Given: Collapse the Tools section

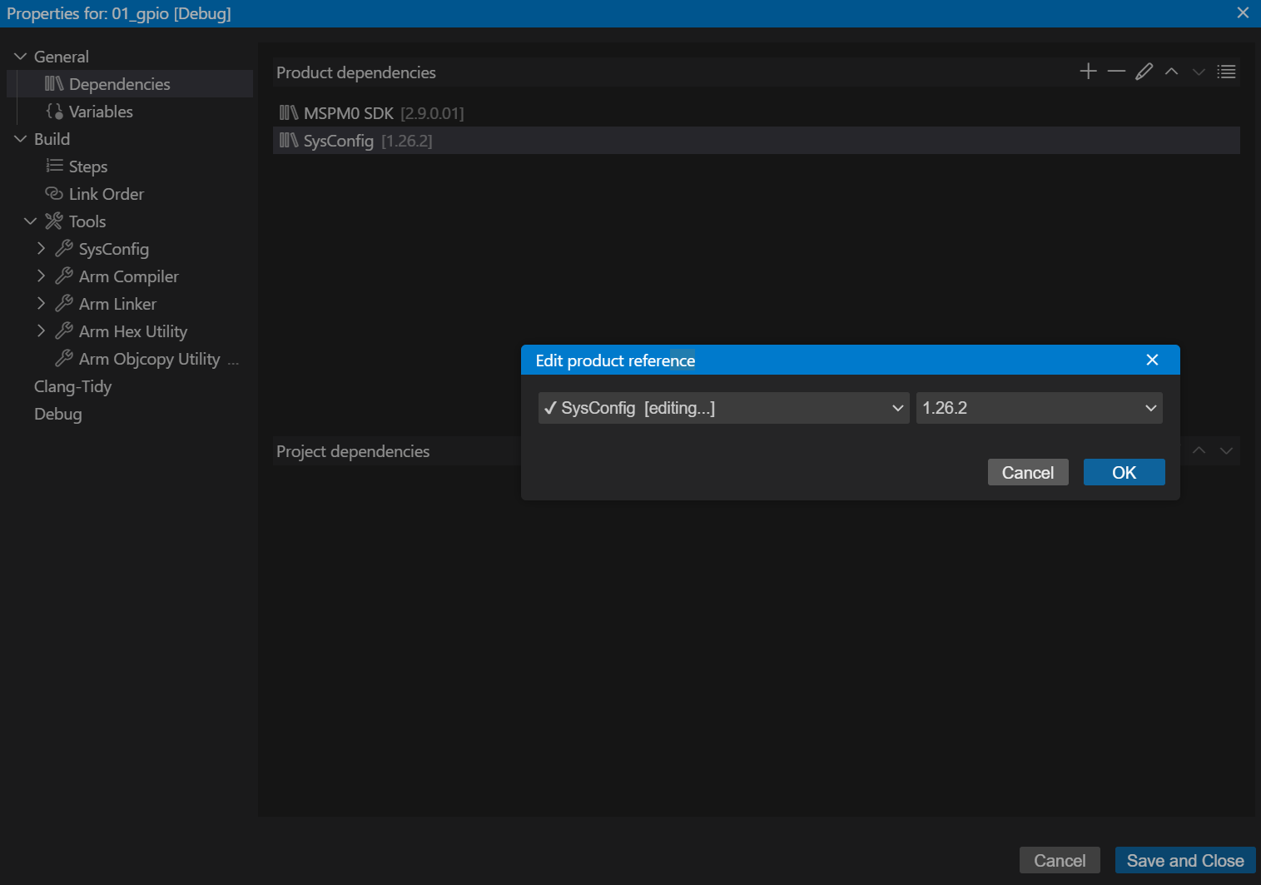Looking at the screenshot, I should click(31, 221).
